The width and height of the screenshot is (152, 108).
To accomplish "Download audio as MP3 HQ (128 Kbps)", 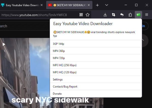I will click(96, 72).
